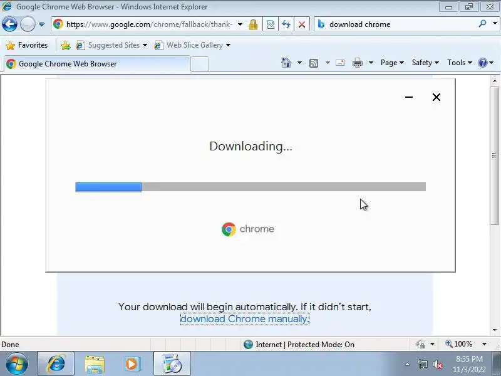Open the Favorites center button

27,45
